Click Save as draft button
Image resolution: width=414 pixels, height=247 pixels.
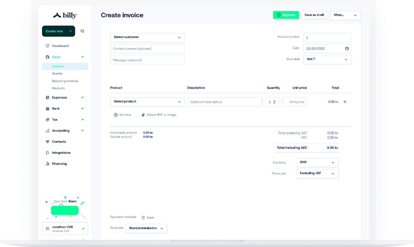tap(314, 15)
